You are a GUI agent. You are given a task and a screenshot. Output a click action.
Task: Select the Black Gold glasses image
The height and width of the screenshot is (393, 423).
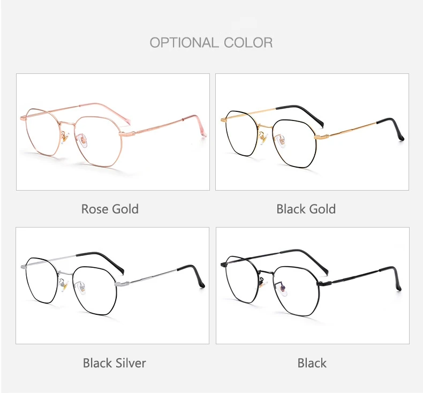[x=312, y=132]
